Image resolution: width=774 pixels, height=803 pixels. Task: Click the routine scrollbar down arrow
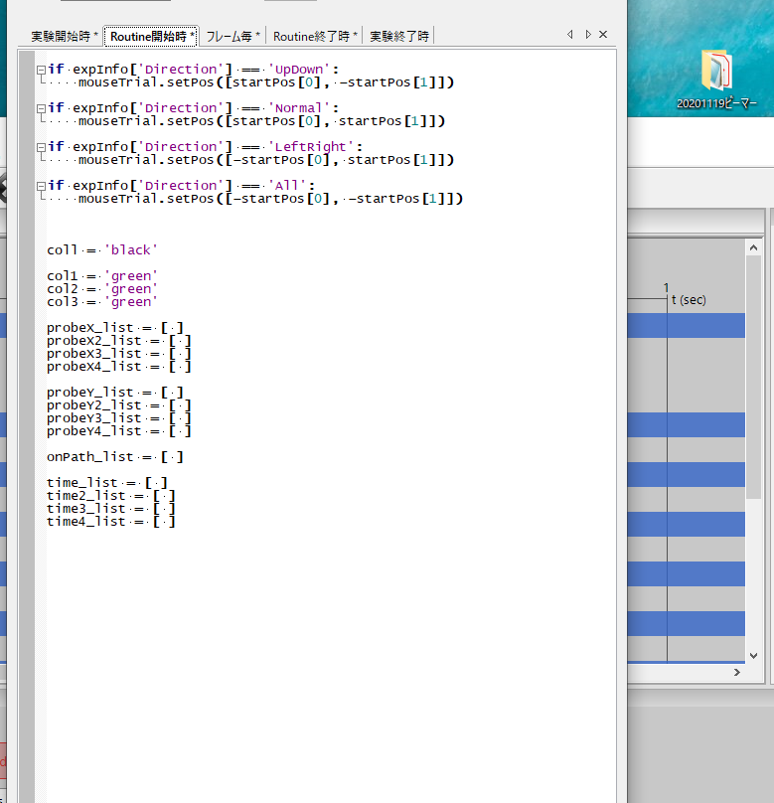pyautogui.click(x=755, y=655)
